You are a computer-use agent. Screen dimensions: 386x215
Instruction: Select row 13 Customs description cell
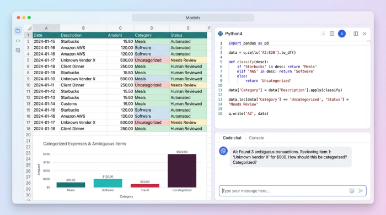(x=83, y=104)
